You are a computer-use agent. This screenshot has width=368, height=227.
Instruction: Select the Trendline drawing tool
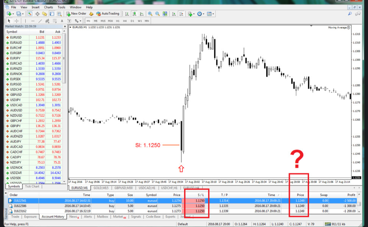pos(40,21)
